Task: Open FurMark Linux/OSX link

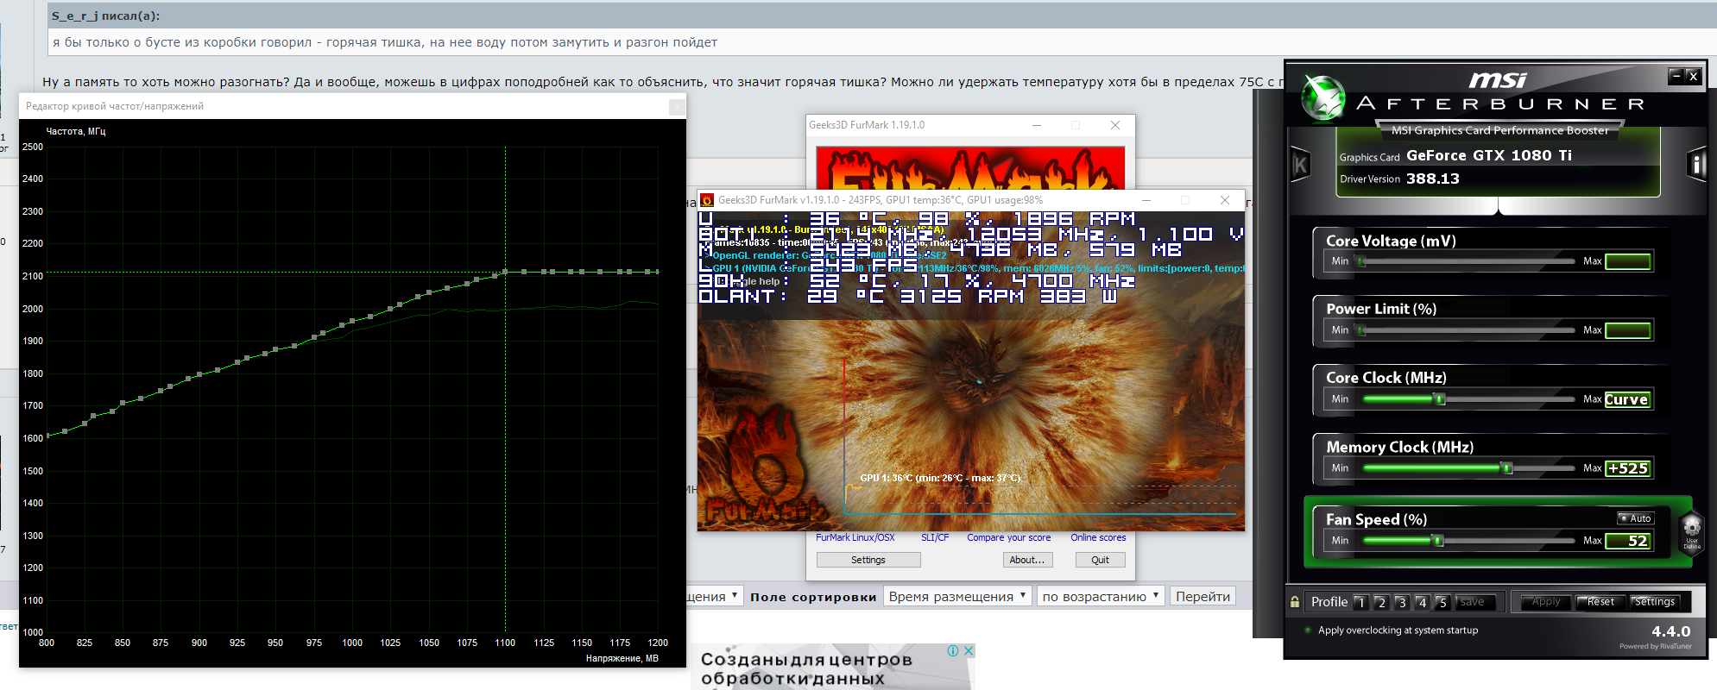Action: point(855,537)
